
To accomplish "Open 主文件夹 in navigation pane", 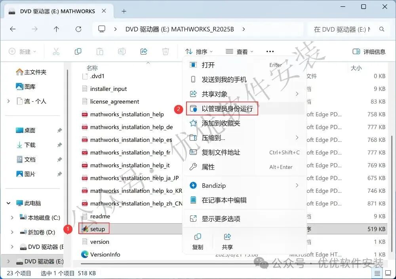I will tap(31, 72).
